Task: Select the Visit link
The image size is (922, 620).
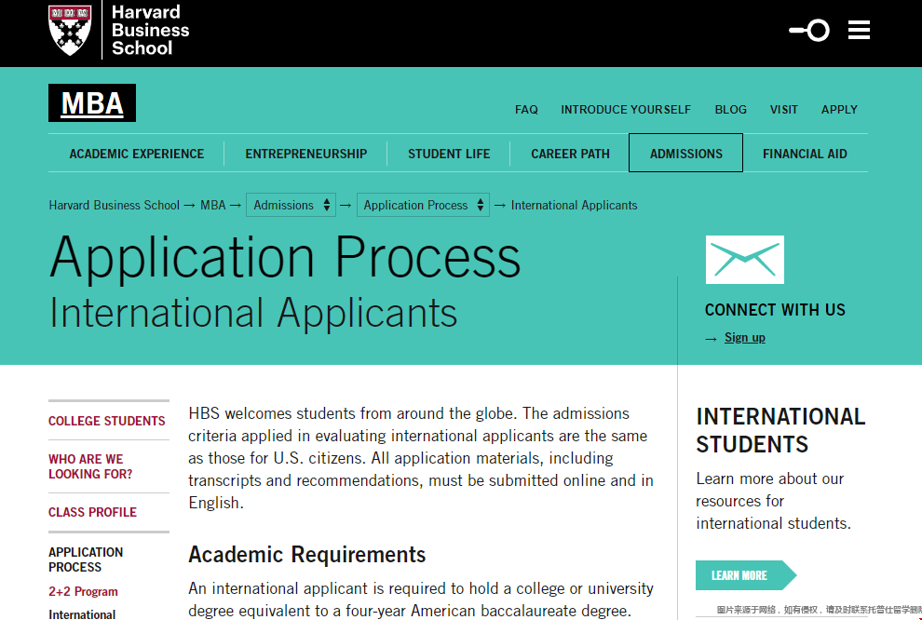Action: [x=784, y=109]
